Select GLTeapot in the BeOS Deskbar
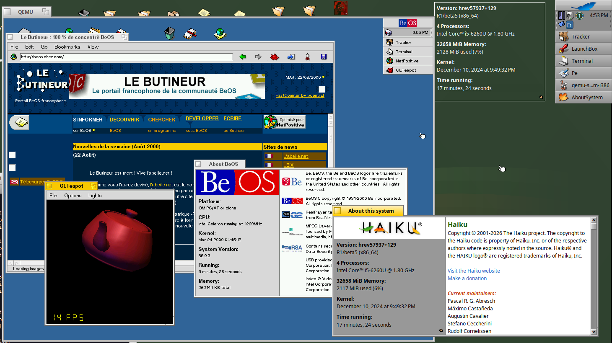 [408, 70]
